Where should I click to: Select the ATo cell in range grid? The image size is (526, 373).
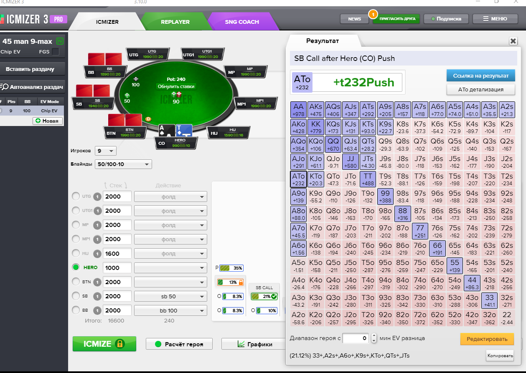pyautogui.click(x=298, y=179)
